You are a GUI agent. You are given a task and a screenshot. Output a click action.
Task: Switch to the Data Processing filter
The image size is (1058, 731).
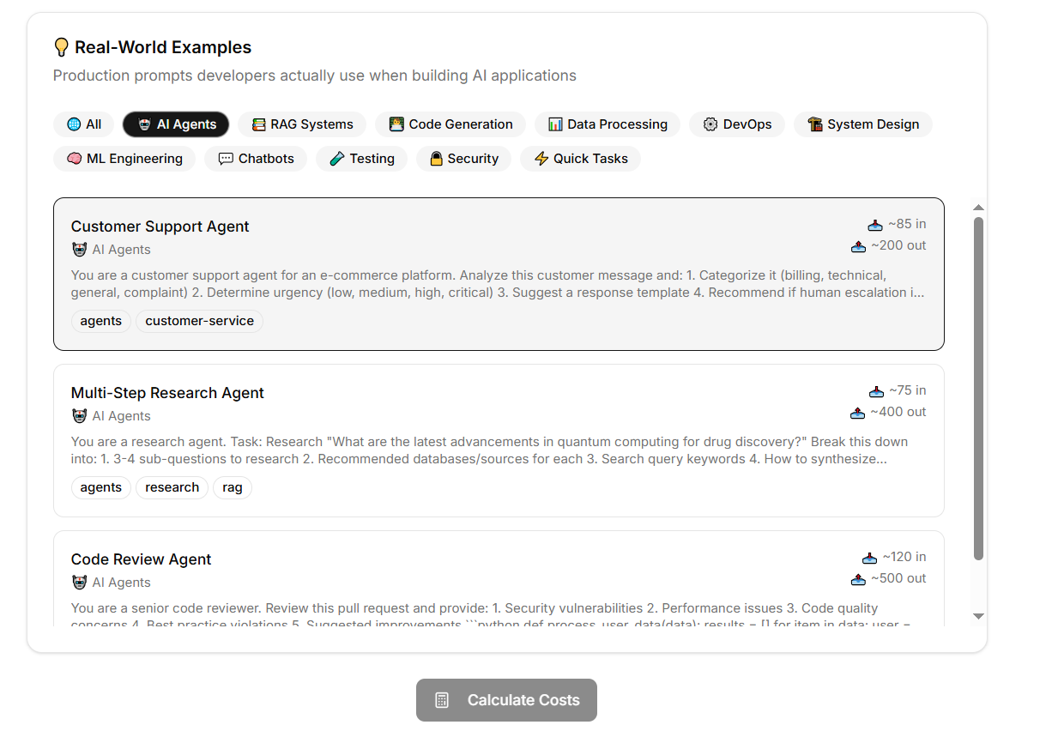tap(608, 124)
